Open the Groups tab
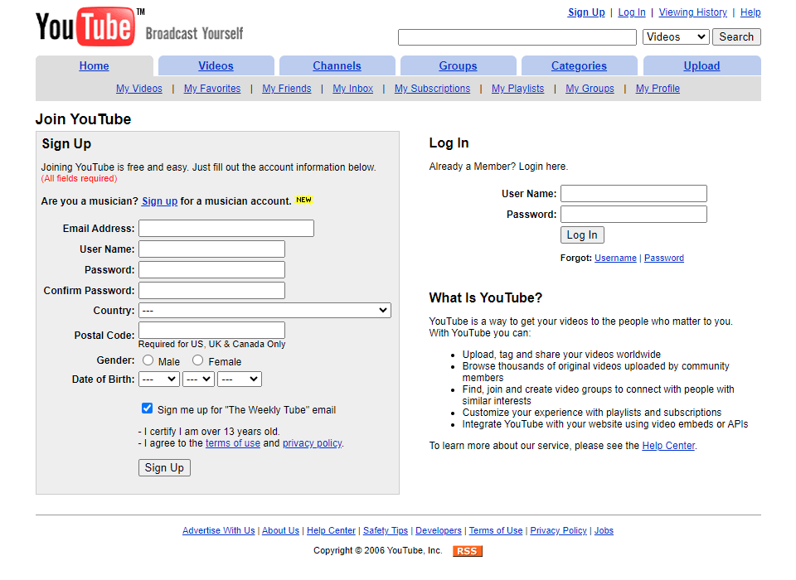Image resolution: width=796 pixels, height=580 pixels. (458, 66)
